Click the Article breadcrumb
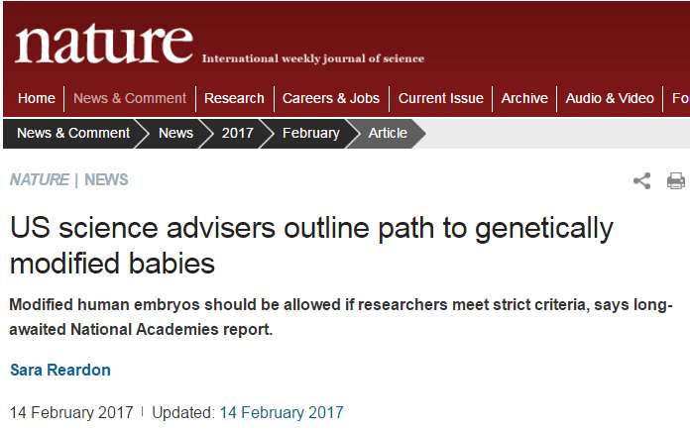This screenshot has width=690, height=432. [x=388, y=133]
